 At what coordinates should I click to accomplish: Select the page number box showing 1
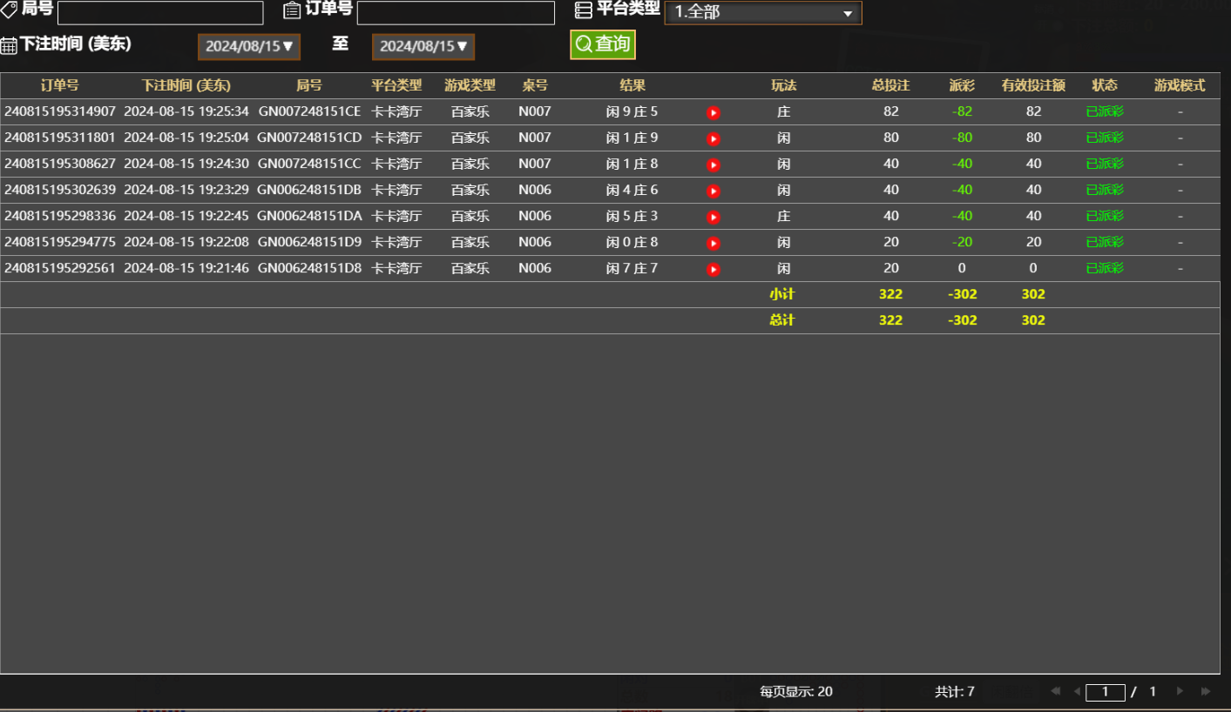pyautogui.click(x=1105, y=690)
